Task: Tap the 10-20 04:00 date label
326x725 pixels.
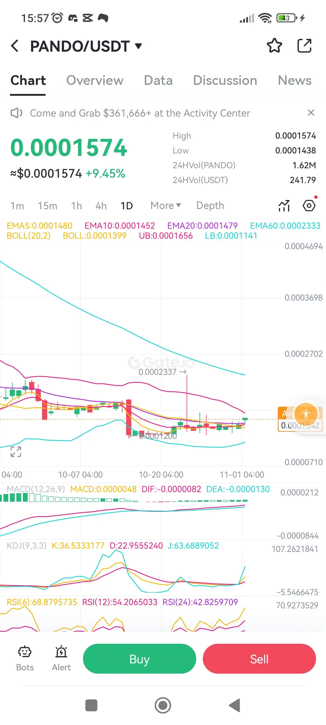Action: tap(161, 475)
